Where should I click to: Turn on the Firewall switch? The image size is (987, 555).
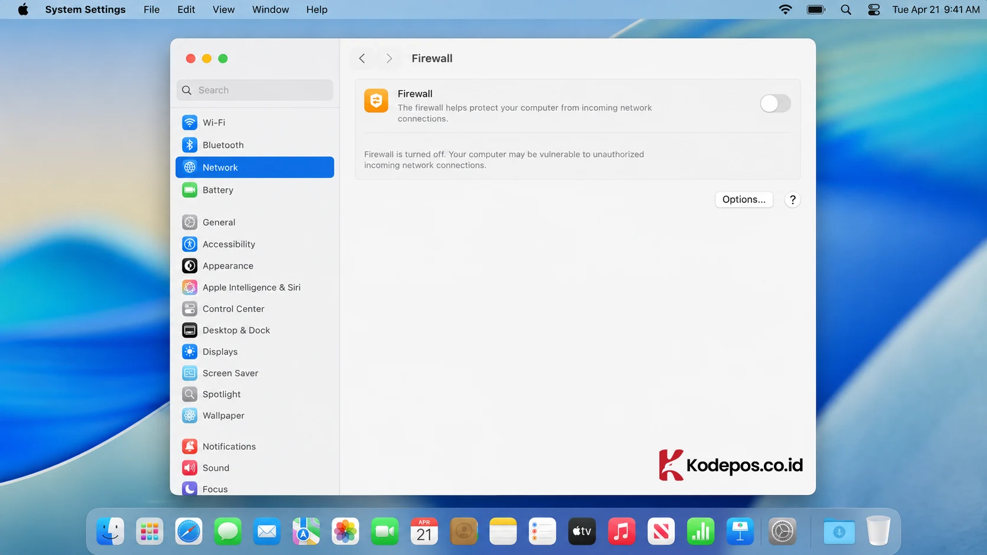(x=775, y=104)
